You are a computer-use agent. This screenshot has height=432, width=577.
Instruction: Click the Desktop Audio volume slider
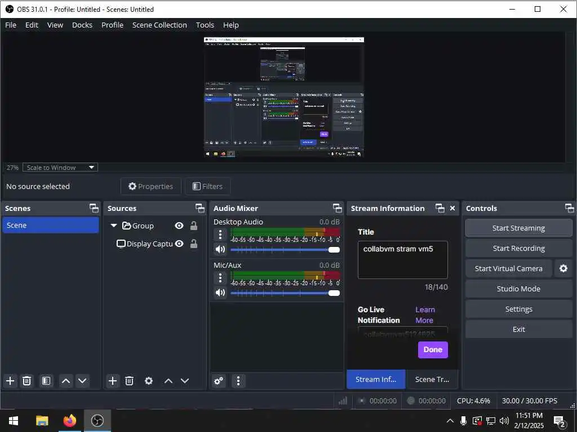point(285,250)
